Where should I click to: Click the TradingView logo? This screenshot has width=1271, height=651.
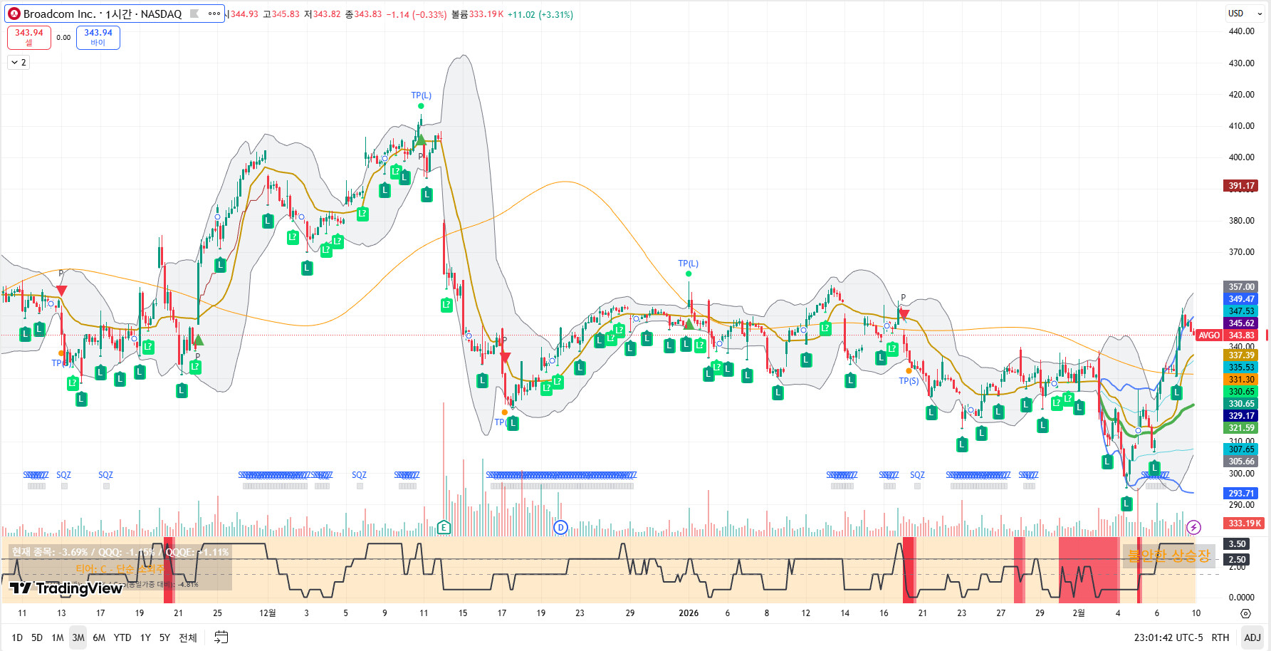point(66,588)
